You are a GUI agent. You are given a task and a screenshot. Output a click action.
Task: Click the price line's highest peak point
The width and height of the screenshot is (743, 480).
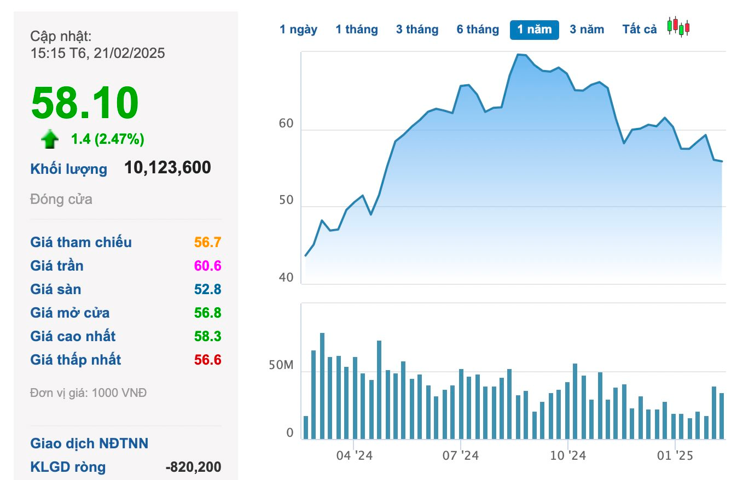click(518, 54)
